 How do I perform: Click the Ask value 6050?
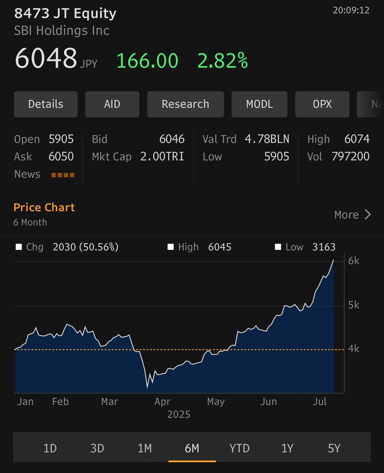click(x=61, y=156)
